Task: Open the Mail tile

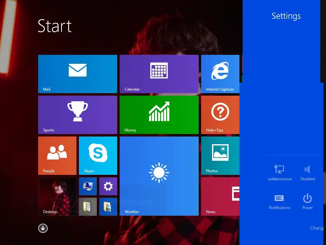Action: [78, 74]
